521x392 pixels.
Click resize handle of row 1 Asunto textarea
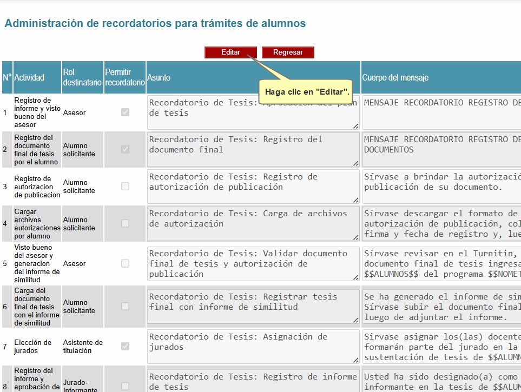click(355, 126)
